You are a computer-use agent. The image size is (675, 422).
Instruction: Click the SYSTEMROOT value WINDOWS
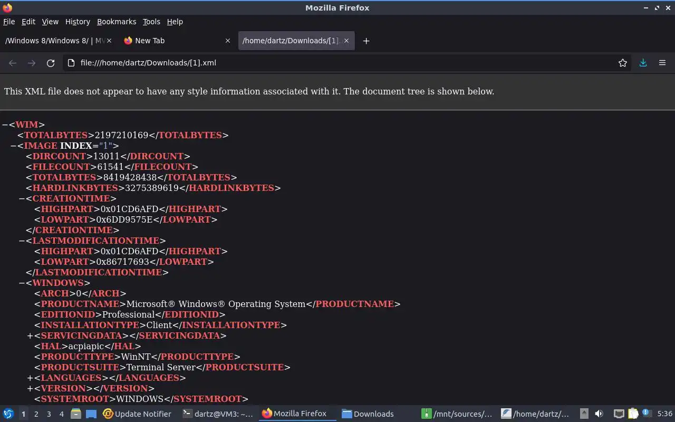[x=140, y=399]
